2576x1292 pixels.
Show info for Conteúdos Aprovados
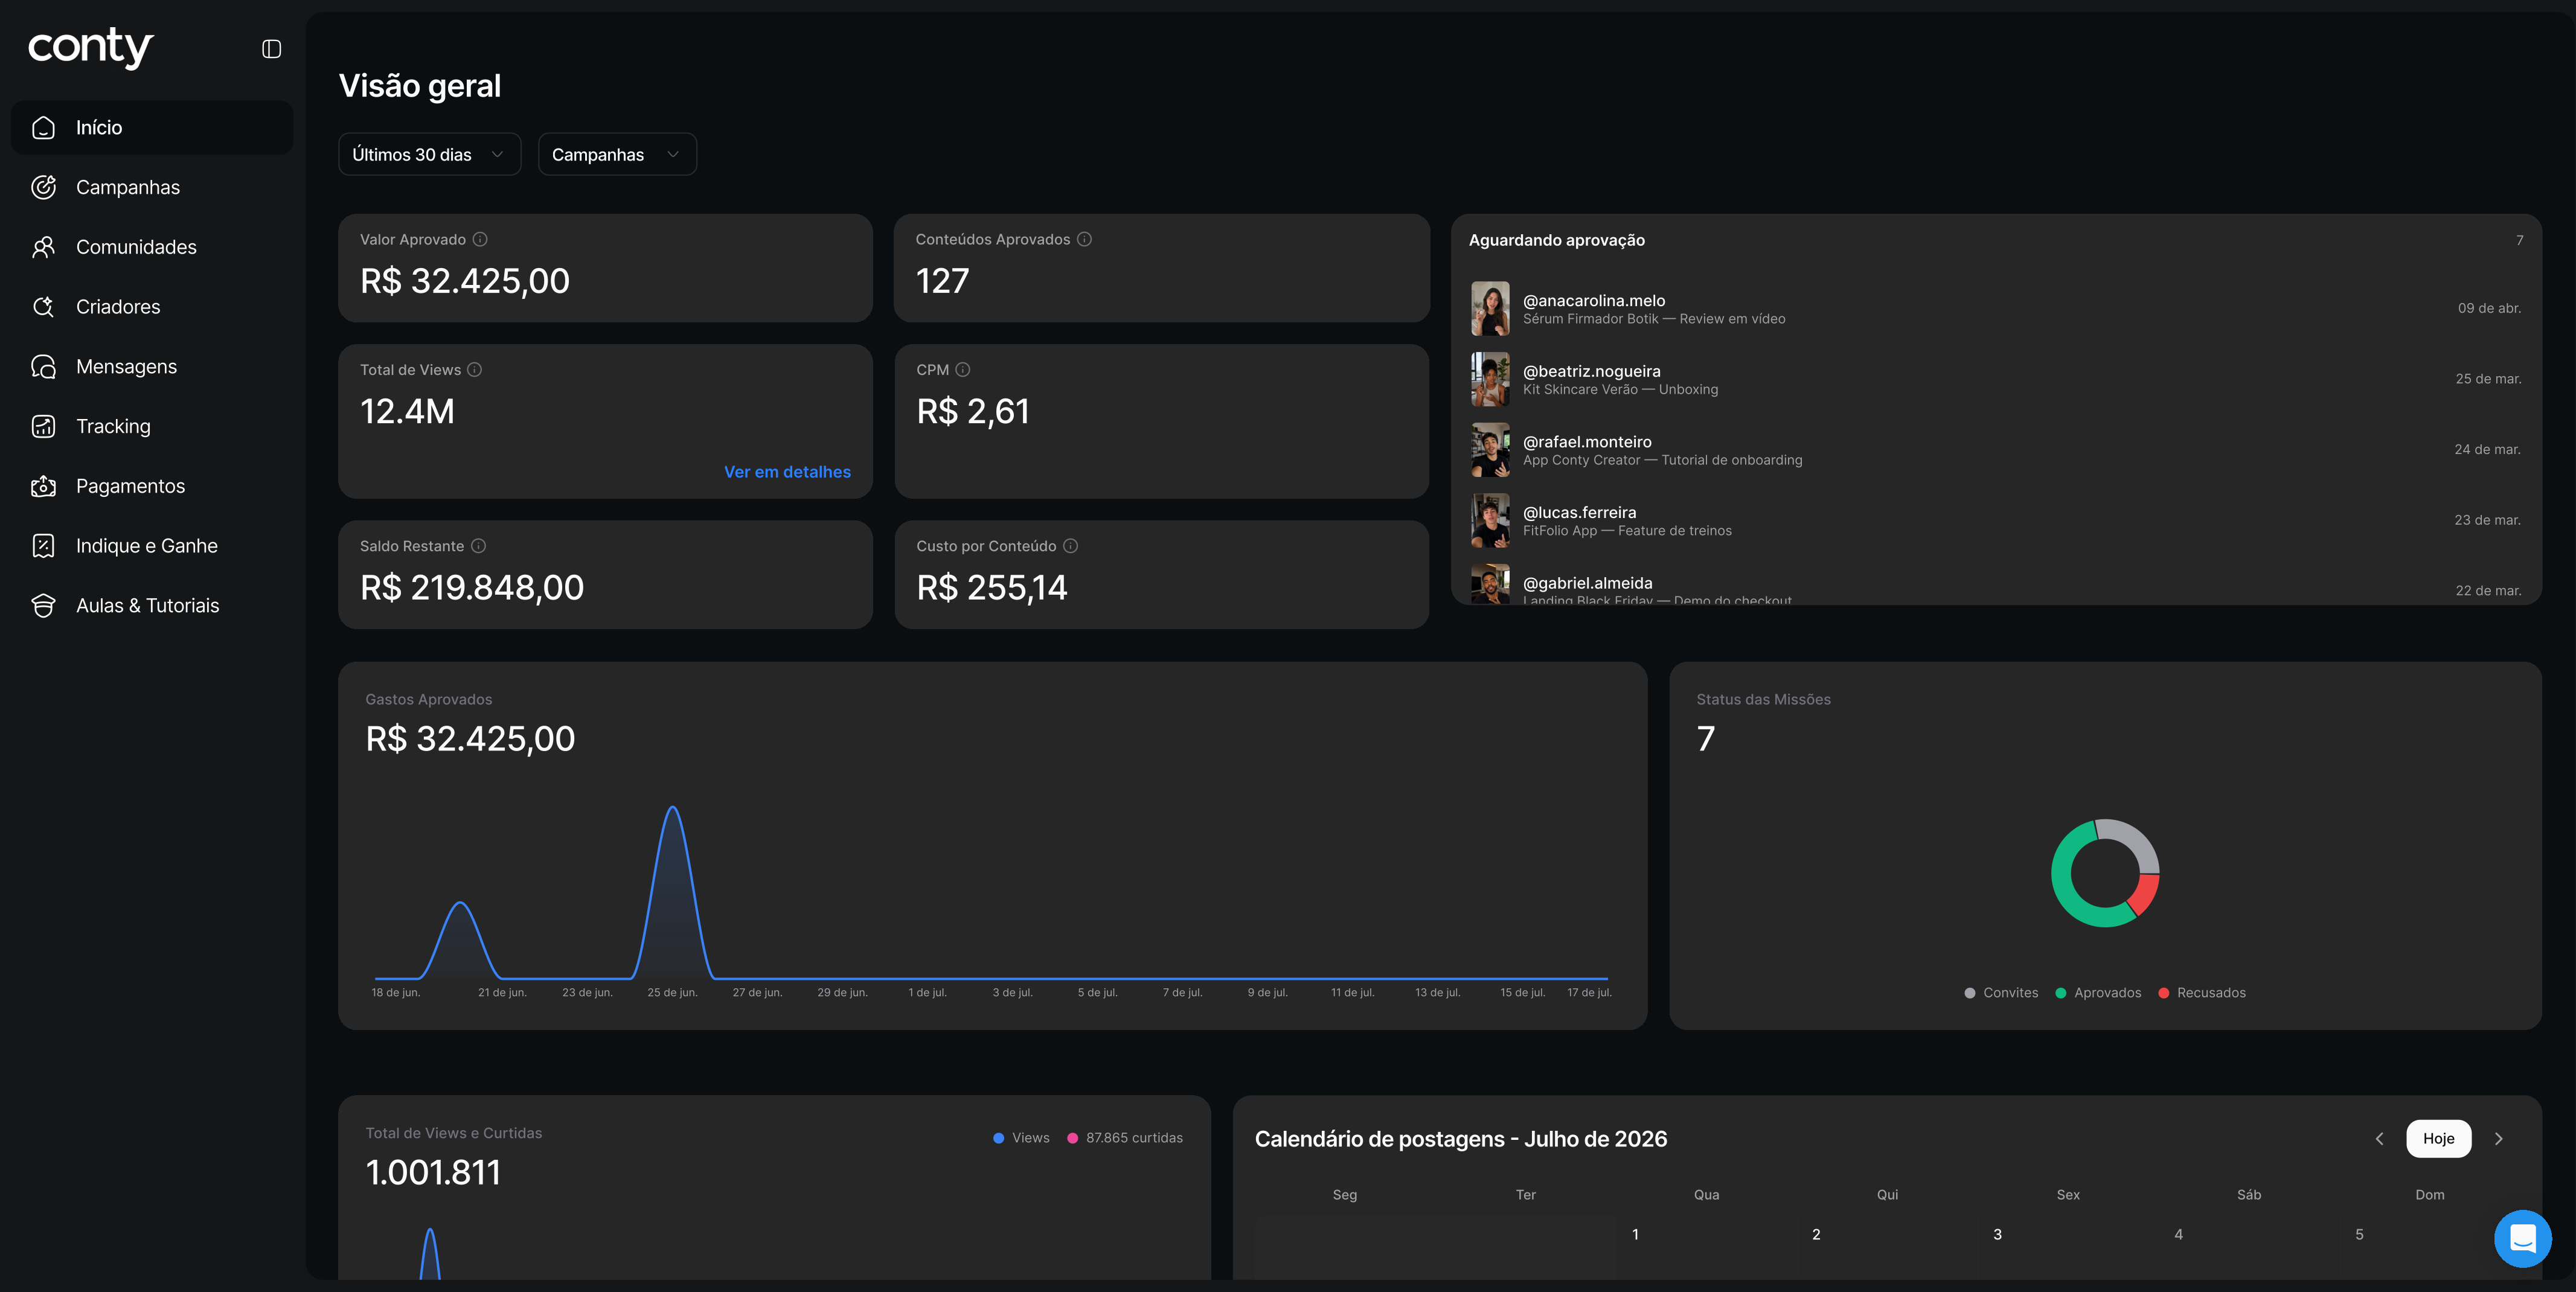click(x=1084, y=239)
